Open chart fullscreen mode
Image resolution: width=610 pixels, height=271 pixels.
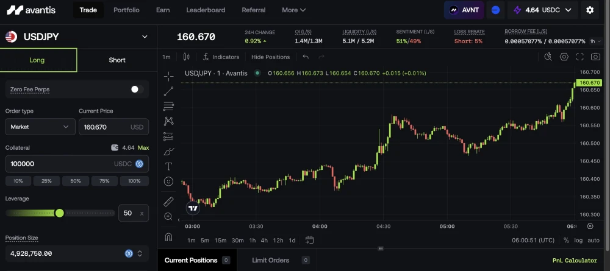pyautogui.click(x=579, y=57)
